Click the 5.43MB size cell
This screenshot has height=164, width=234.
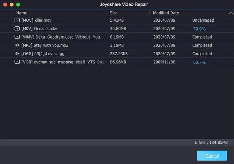pos(117,20)
